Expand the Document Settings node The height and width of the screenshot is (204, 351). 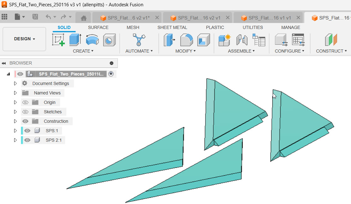[15, 83]
